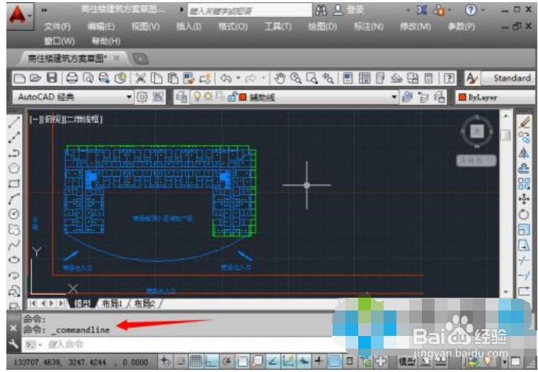Image resolution: width=538 pixels, height=372 pixels.
Task: Click the Open file folder icon
Action: click(35, 79)
